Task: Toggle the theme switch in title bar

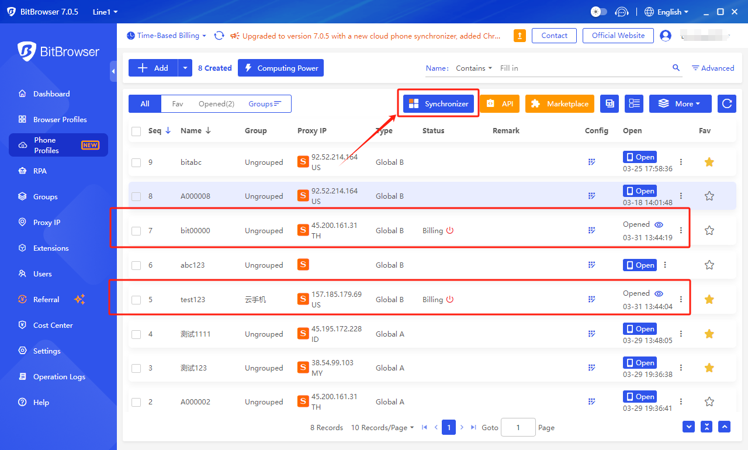Action: click(598, 12)
